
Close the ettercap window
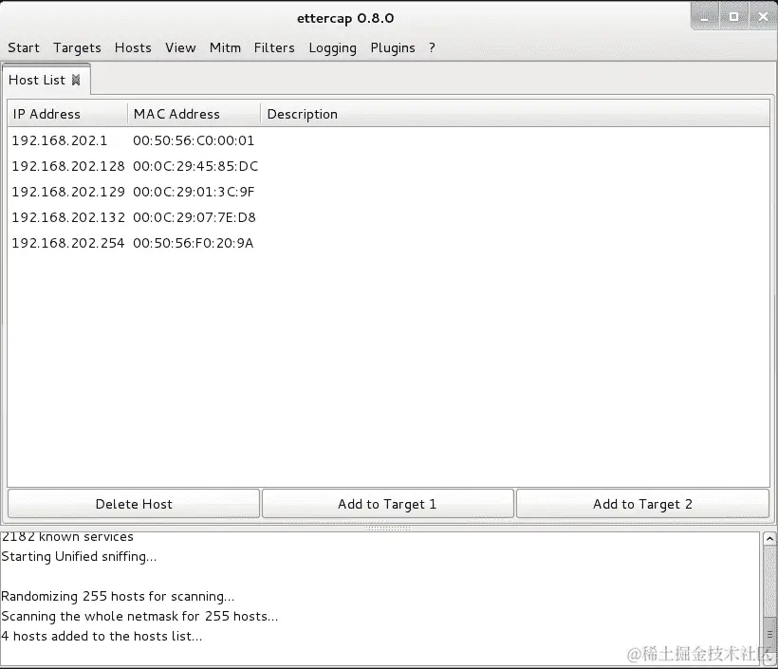point(763,17)
